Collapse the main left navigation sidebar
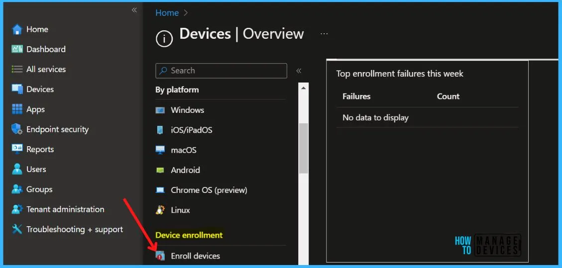The height and width of the screenshot is (268, 562). 134,10
